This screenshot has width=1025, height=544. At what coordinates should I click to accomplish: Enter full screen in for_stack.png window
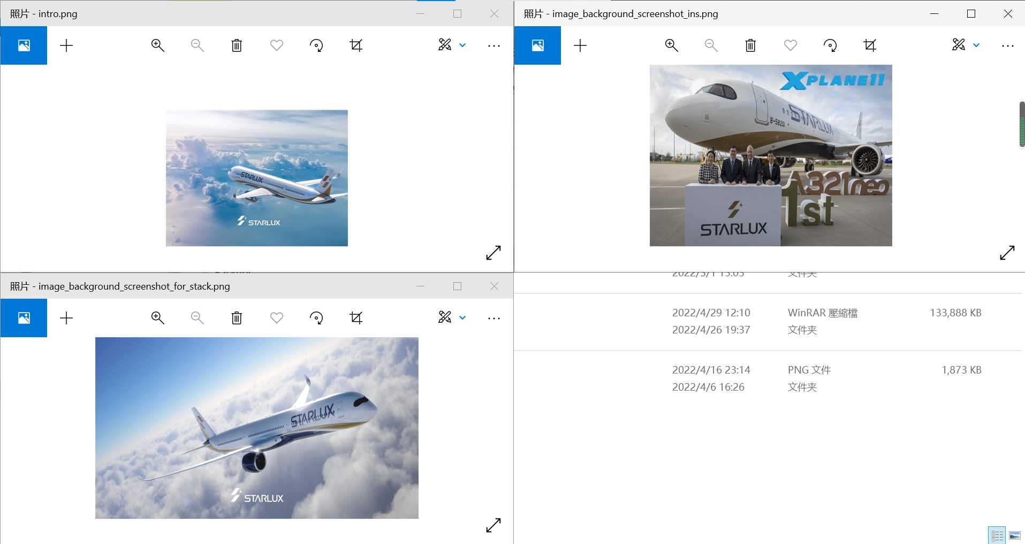click(493, 525)
